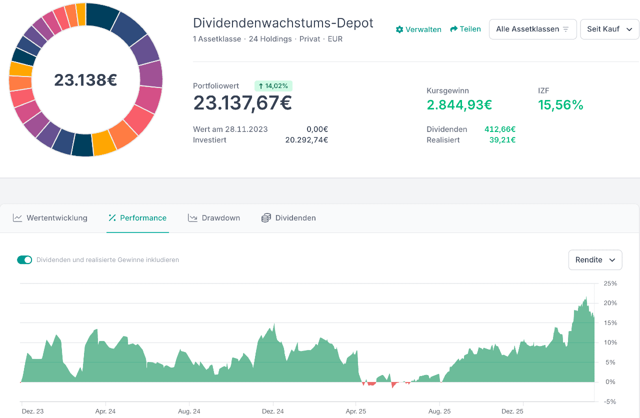The height and width of the screenshot is (418, 640).
Task: Open the Alle Assetklassen filter dropdown
Action: pyautogui.click(x=532, y=29)
